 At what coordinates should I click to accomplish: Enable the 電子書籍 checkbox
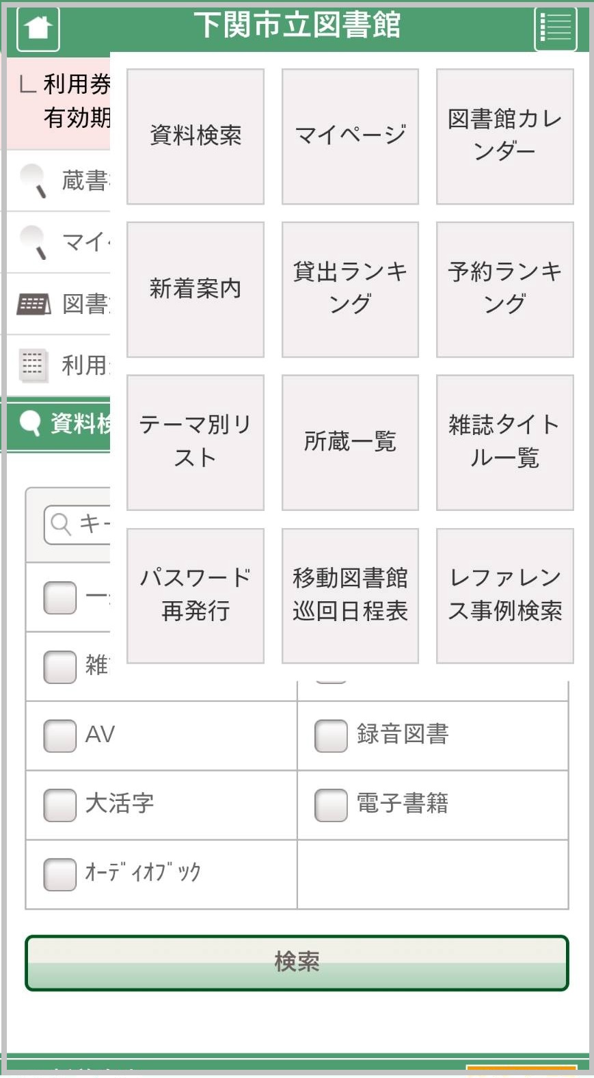[x=331, y=805]
